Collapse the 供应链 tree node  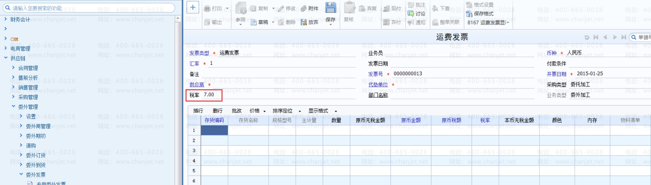click(x=6, y=58)
